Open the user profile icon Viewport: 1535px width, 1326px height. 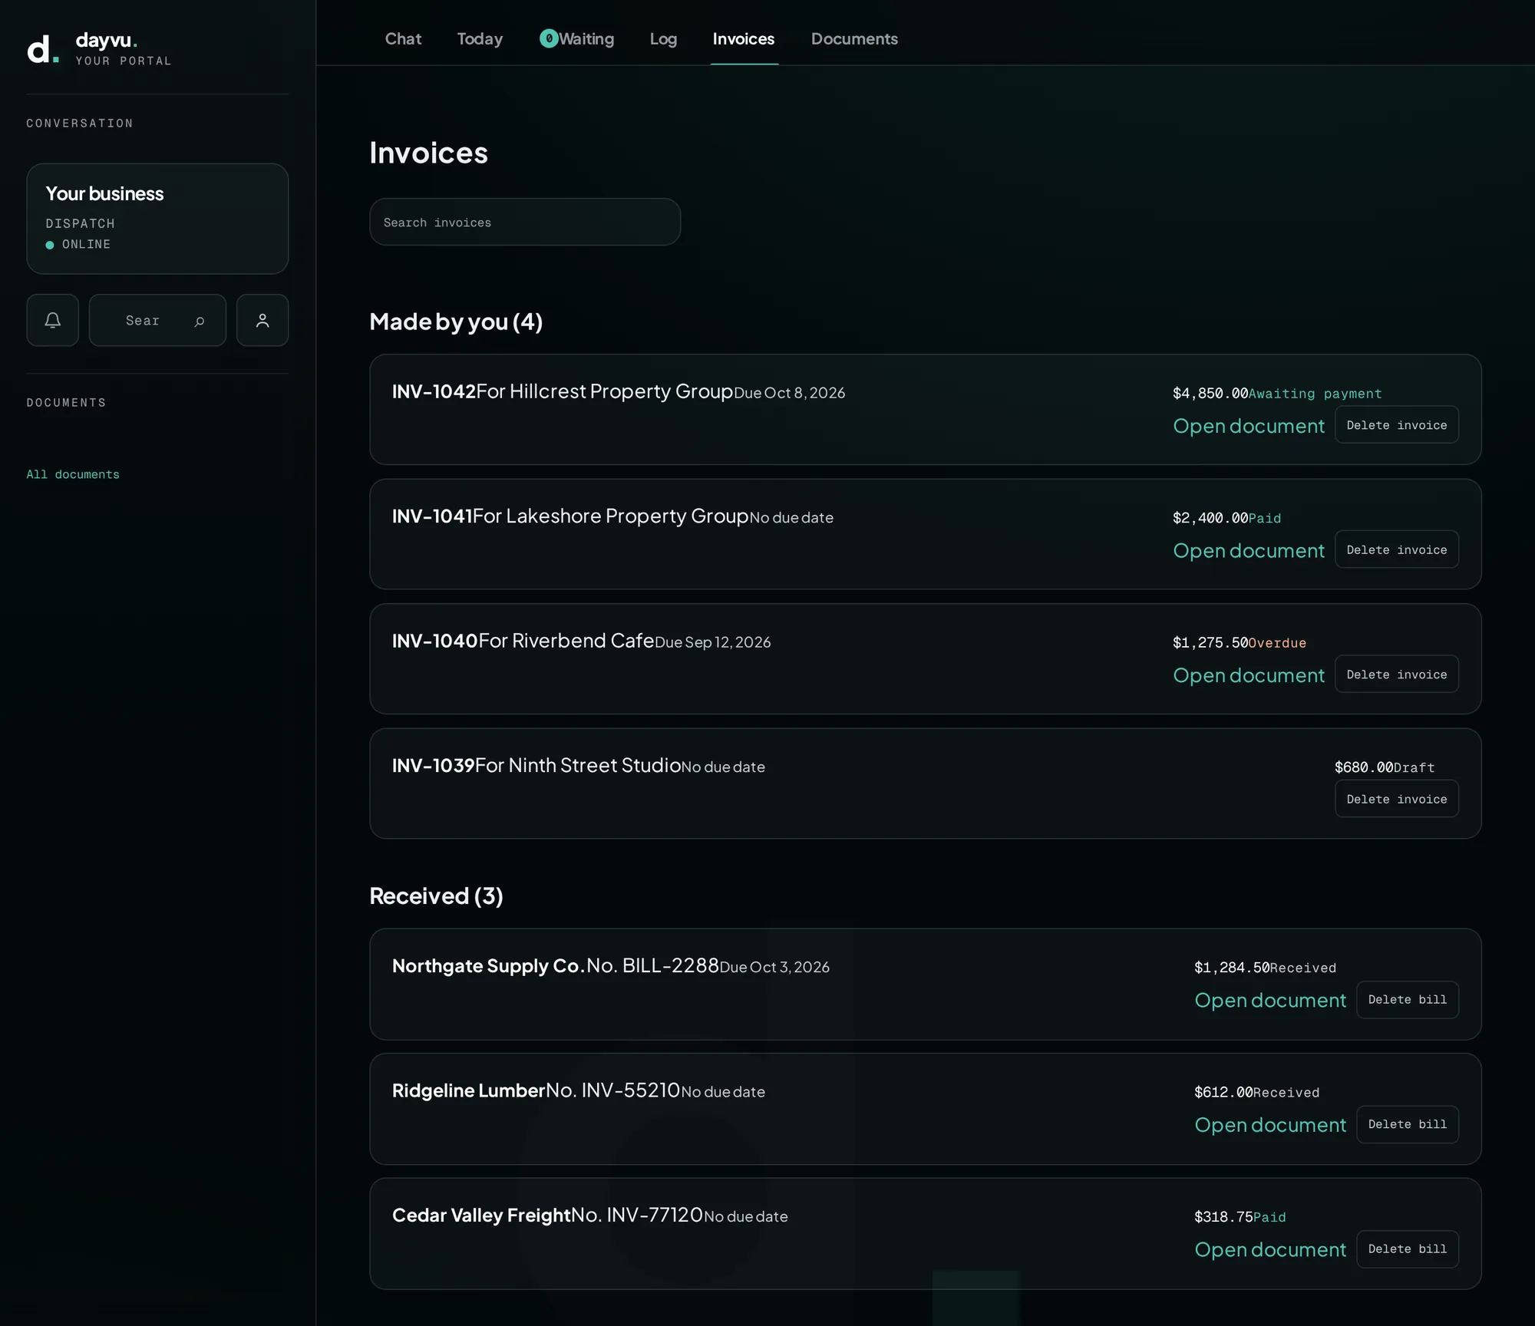(x=262, y=320)
